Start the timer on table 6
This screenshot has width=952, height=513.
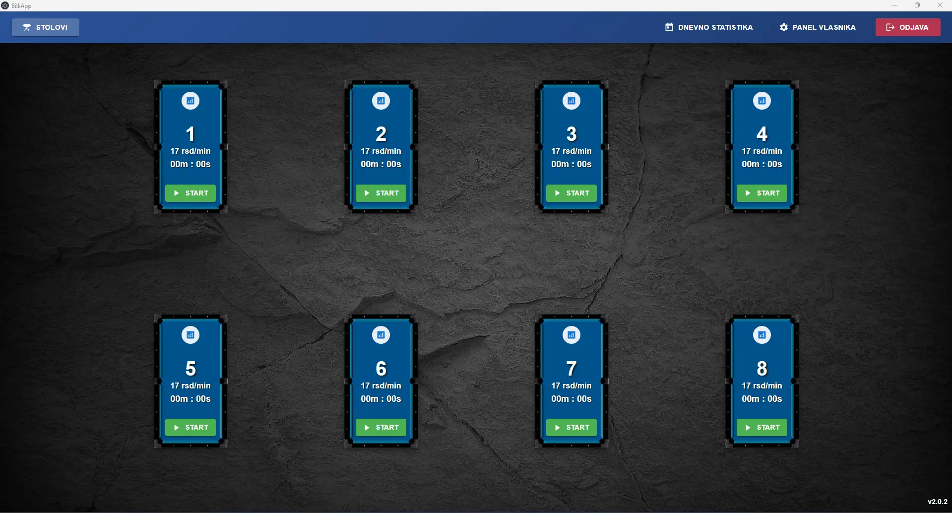(x=381, y=427)
